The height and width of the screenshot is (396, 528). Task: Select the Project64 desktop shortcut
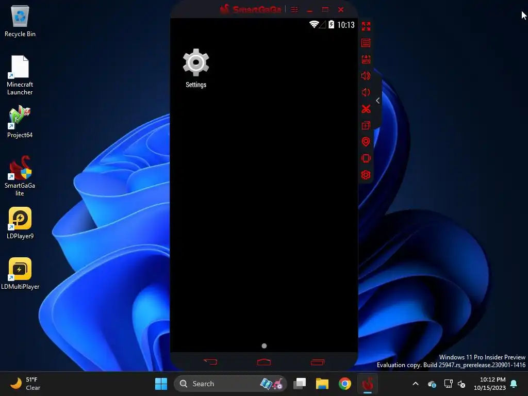[20, 122]
